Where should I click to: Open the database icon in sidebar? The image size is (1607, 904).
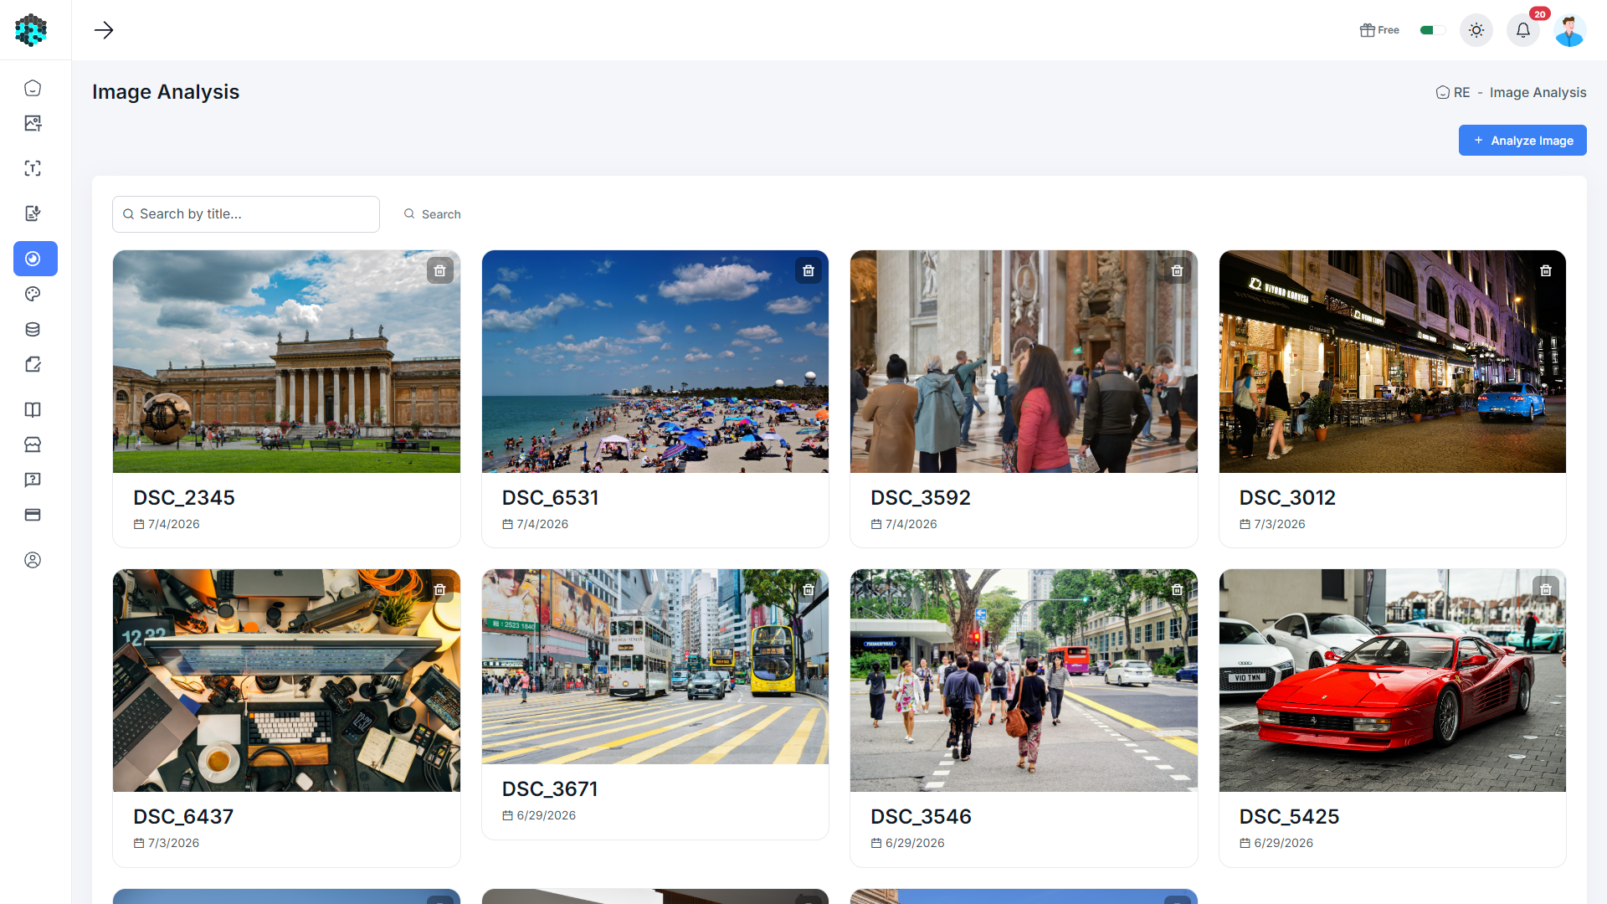coord(33,329)
